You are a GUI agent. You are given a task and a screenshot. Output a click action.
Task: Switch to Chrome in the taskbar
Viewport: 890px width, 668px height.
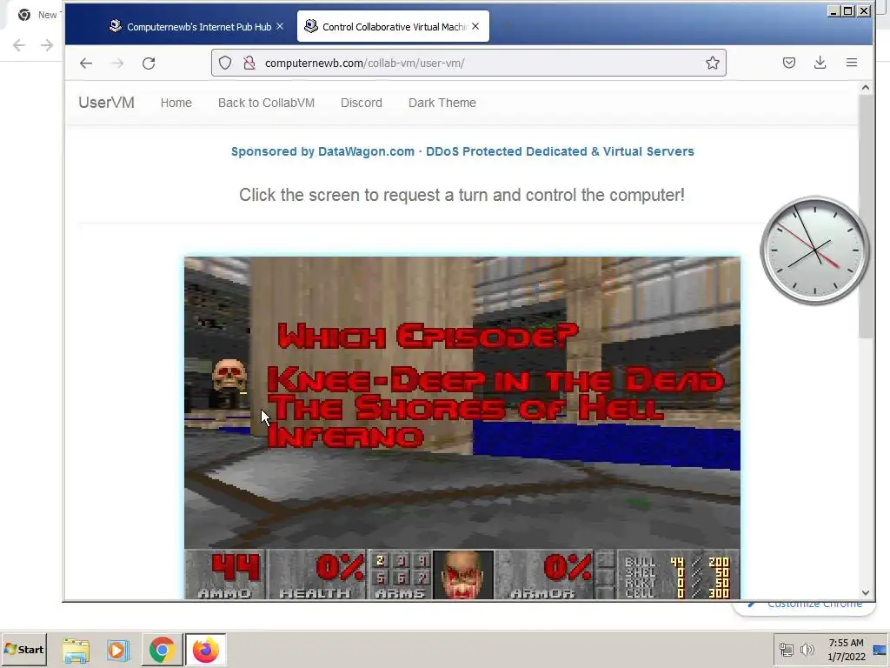pos(162,650)
